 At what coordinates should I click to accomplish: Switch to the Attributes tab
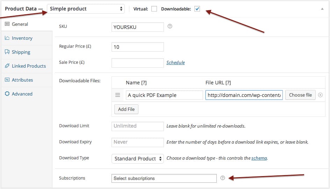[22, 80]
